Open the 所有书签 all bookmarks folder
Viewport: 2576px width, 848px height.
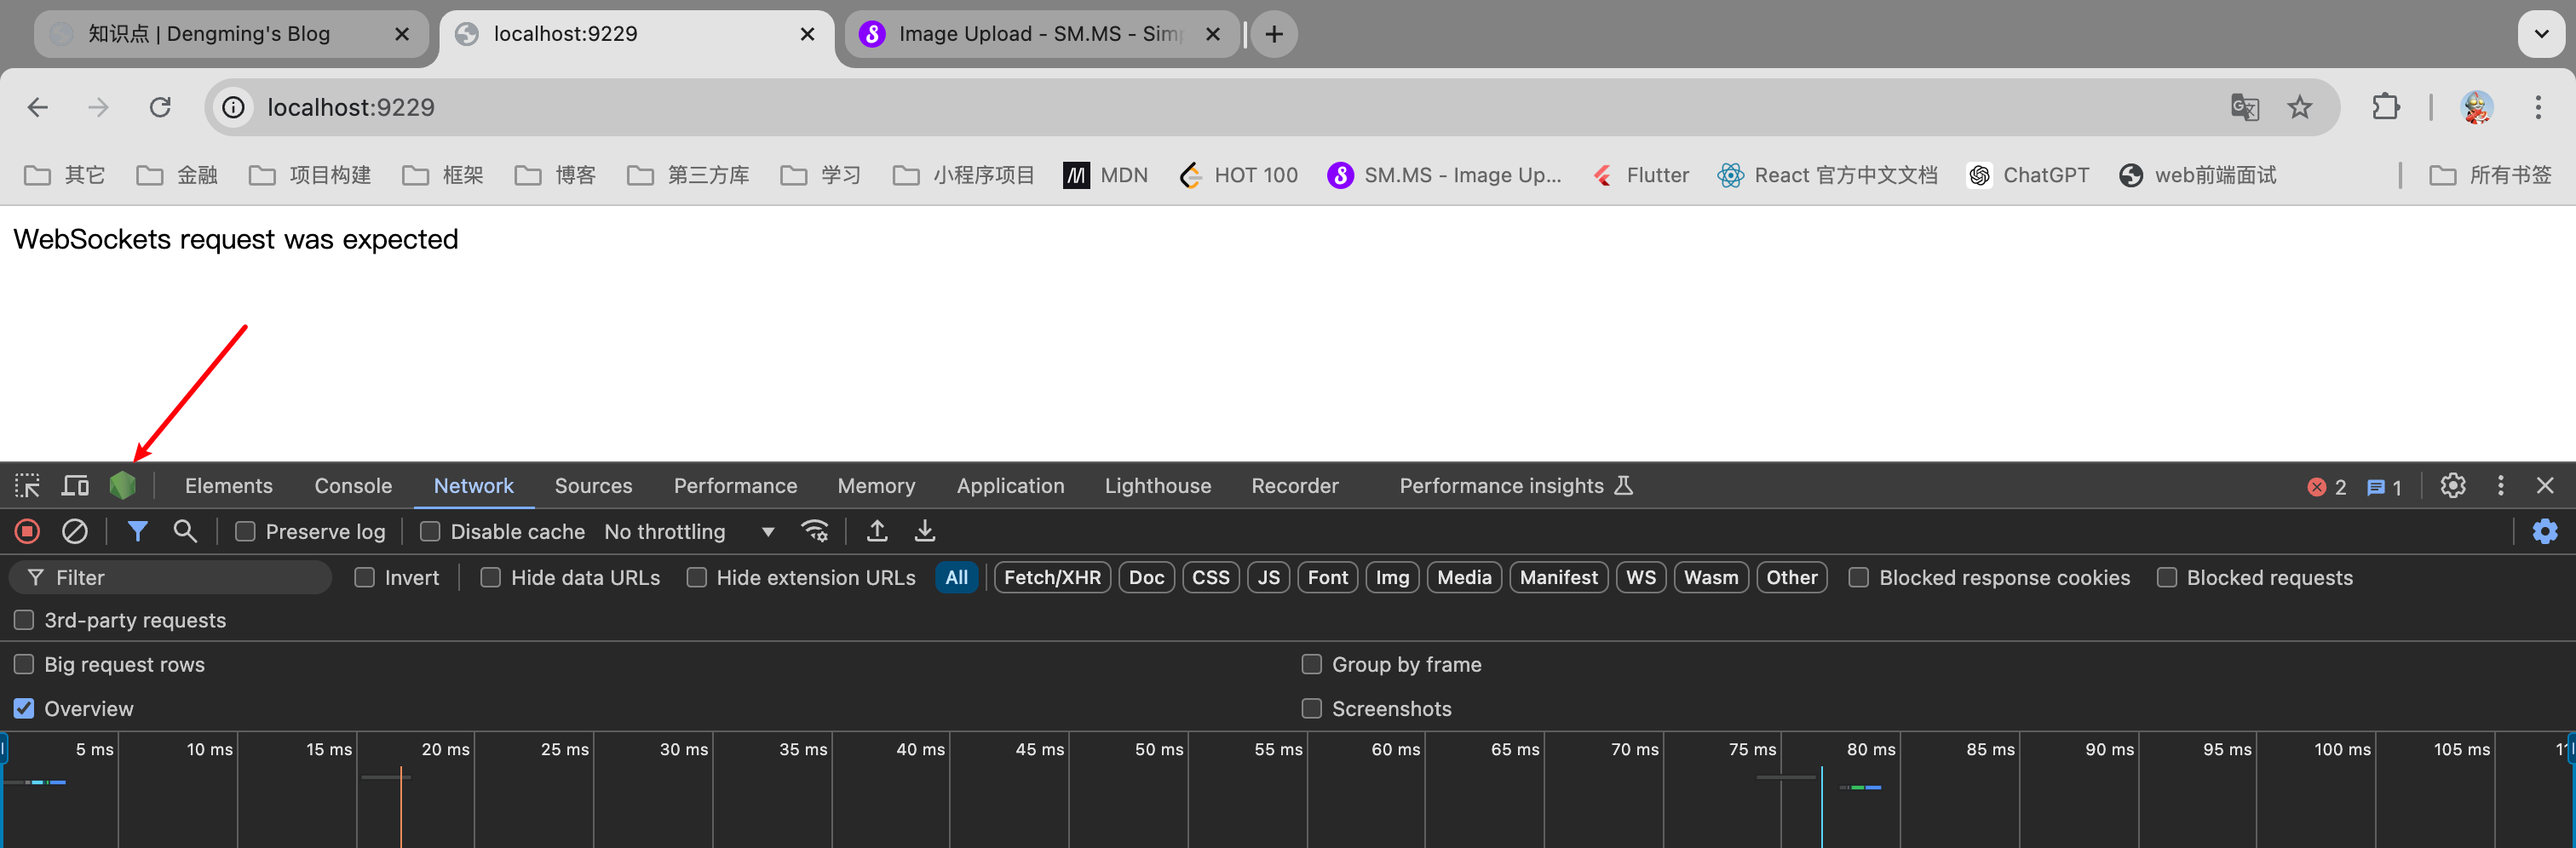tap(2490, 175)
